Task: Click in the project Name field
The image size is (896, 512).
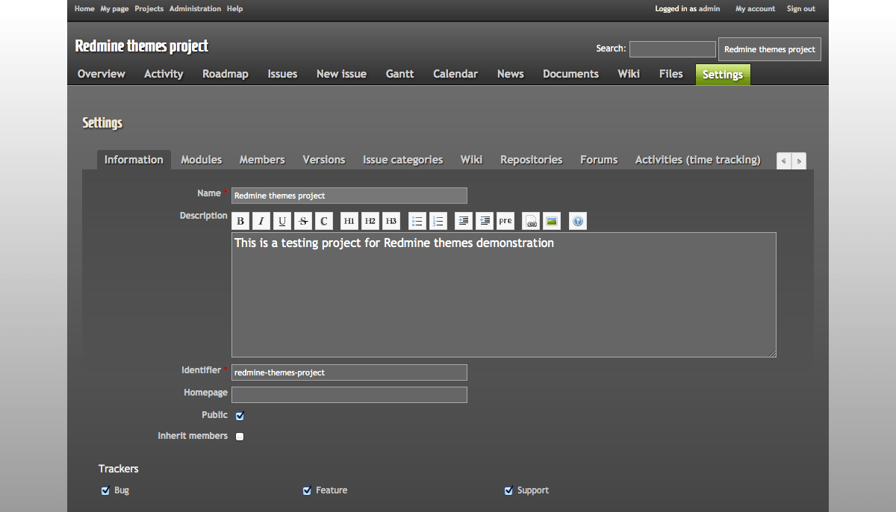Action: (349, 196)
